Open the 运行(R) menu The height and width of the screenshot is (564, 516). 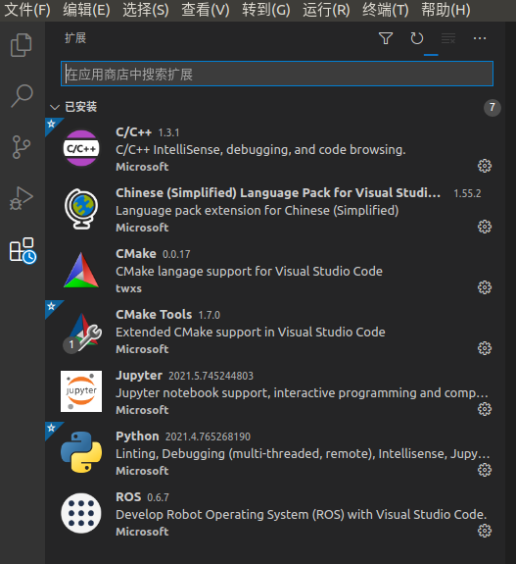point(326,10)
